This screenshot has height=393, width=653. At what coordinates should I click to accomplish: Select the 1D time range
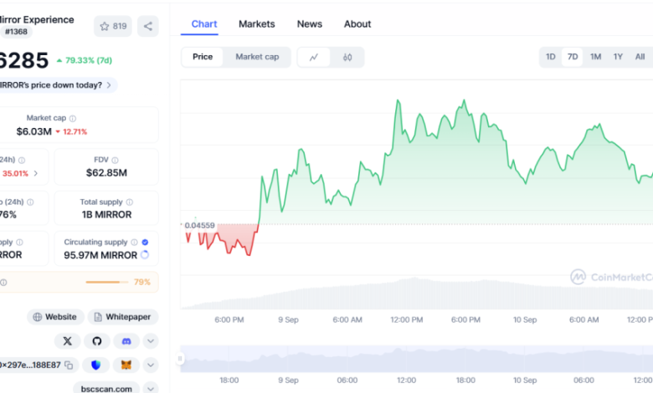click(551, 57)
